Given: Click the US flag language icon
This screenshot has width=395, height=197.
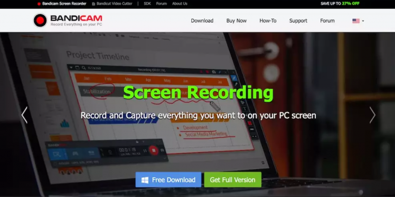Looking at the screenshot, I should 356,21.
